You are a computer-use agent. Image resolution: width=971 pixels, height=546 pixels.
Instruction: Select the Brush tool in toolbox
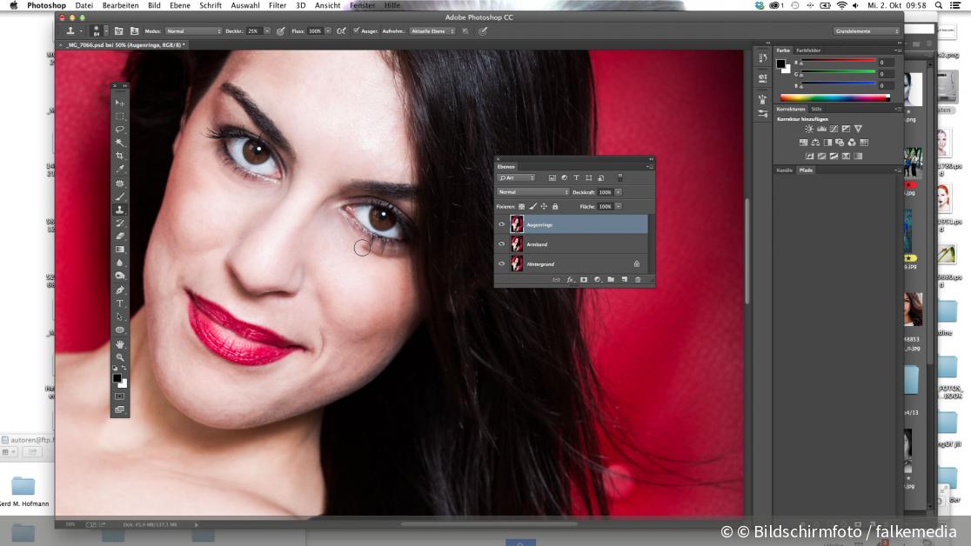(119, 196)
